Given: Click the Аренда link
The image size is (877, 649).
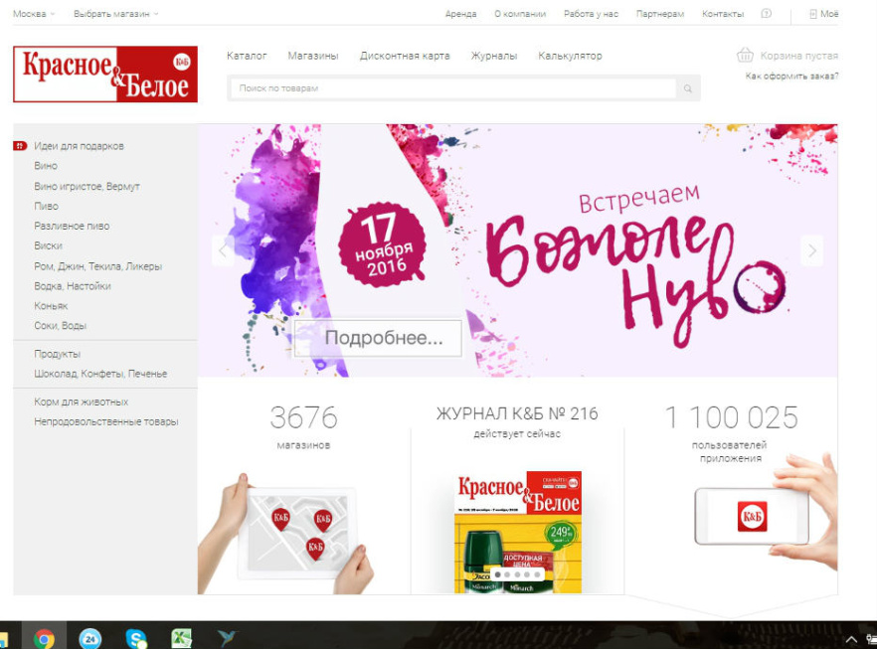Looking at the screenshot, I should [x=461, y=14].
